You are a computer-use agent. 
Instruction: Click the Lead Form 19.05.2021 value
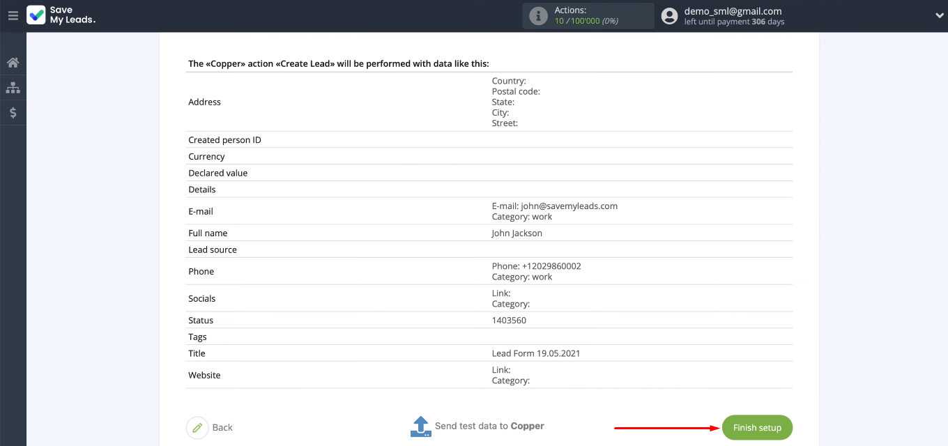point(536,353)
